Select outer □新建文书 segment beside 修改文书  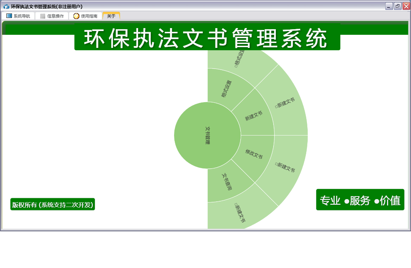(x=285, y=167)
